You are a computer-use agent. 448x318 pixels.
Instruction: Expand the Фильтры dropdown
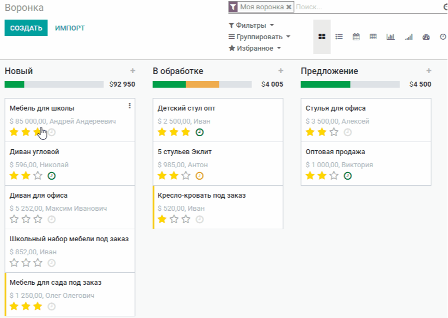tap(251, 26)
